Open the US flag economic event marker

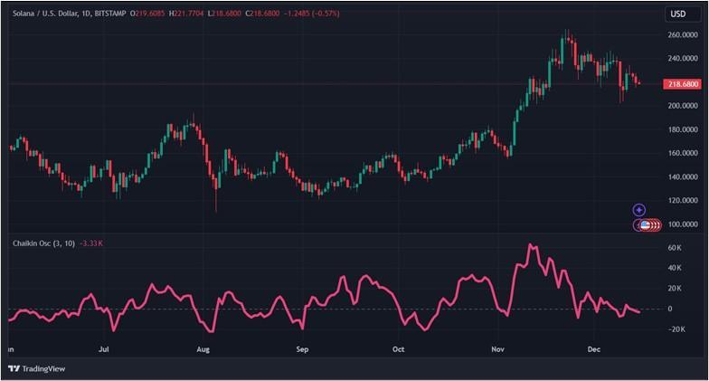(646, 224)
